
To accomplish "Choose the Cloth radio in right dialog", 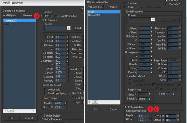I will [x=125, y=7].
